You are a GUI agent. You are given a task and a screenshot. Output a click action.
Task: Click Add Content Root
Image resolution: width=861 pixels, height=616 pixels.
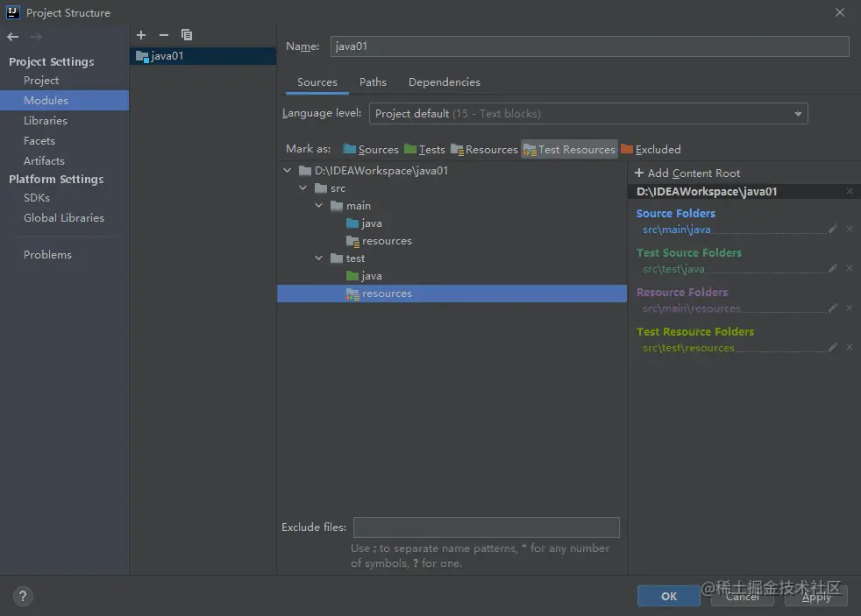tap(687, 173)
